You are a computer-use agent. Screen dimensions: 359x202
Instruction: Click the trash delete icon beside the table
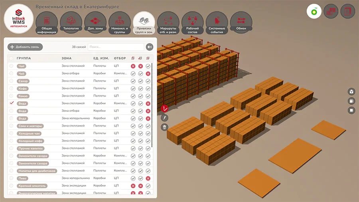coord(164,127)
